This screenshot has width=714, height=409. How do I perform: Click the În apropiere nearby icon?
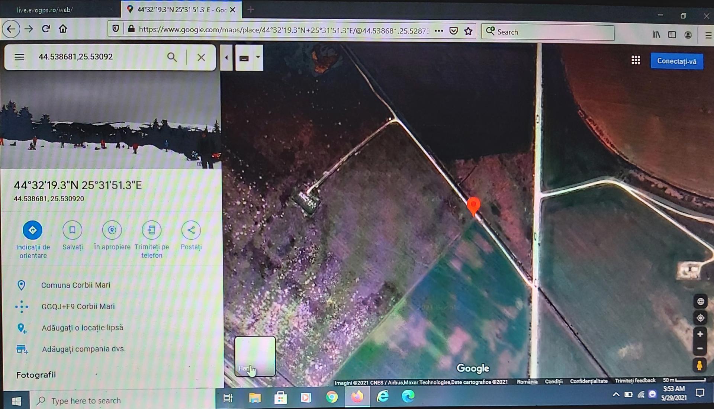click(x=112, y=231)
